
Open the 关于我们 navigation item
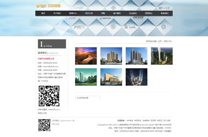[57, 13]
